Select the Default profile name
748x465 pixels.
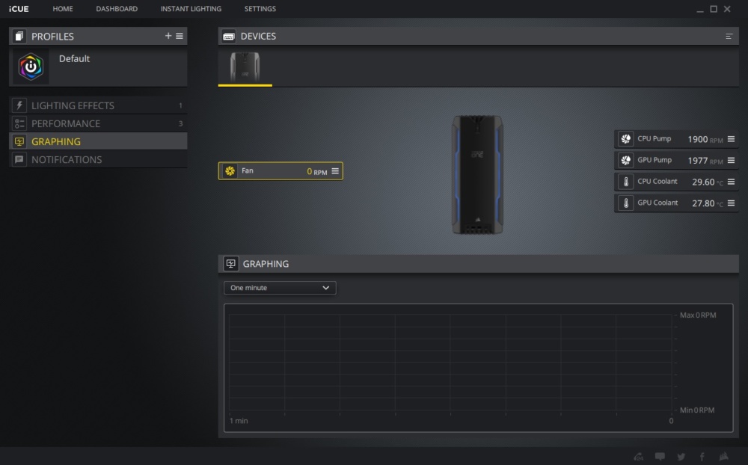(x=74, y=58)
